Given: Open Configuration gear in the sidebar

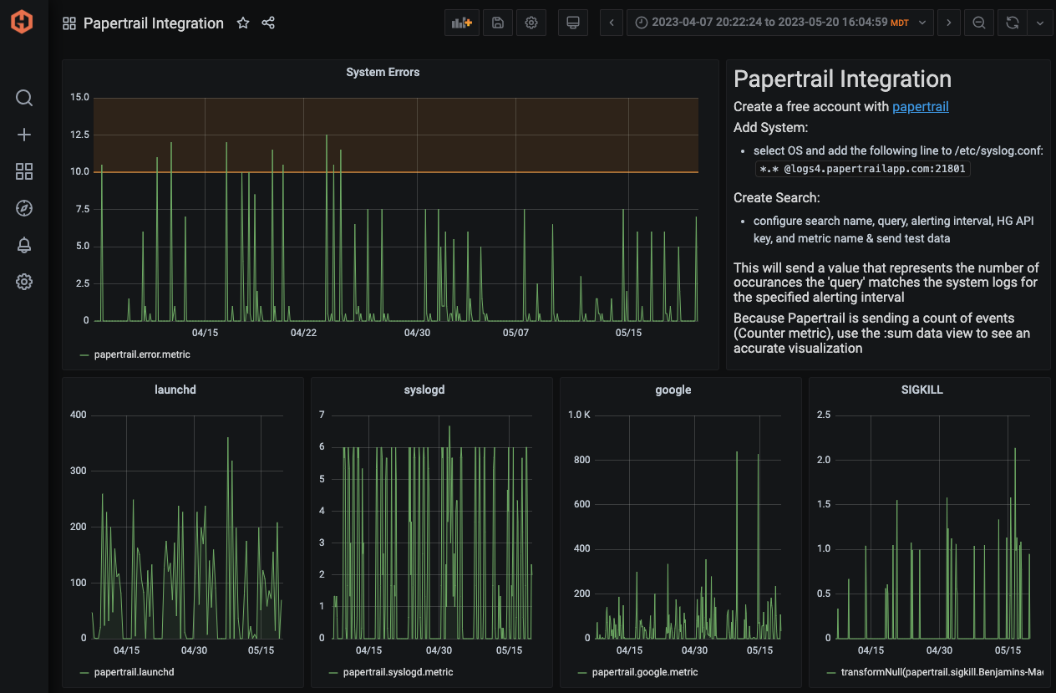Looking at the screenshot, I should pyautogui.click(x=24, y=282).
